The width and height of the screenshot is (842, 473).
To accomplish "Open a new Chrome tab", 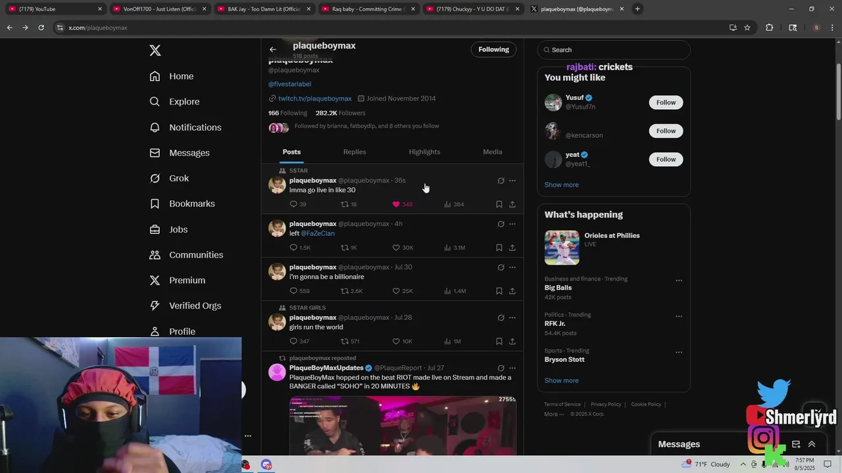I will [x=637, y=9].
